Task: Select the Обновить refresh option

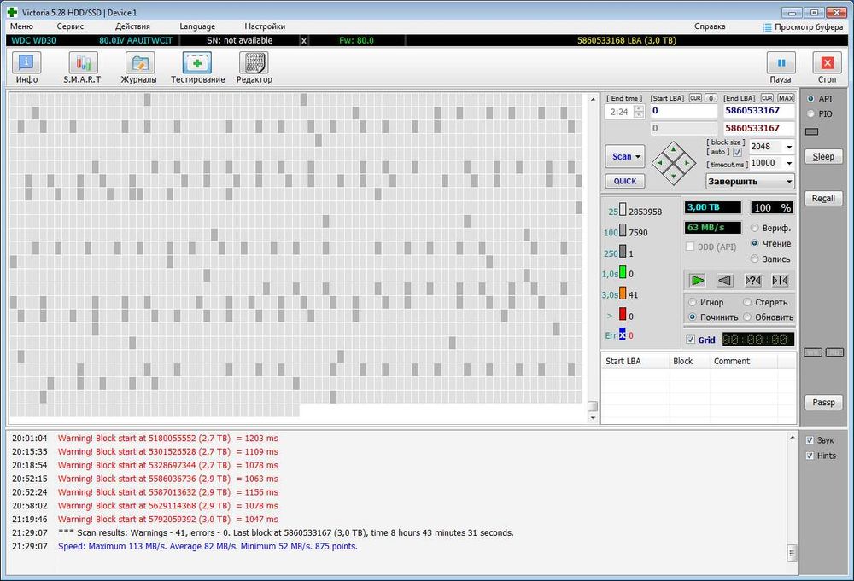Action: pyautogui.click(x=747, y=317)
